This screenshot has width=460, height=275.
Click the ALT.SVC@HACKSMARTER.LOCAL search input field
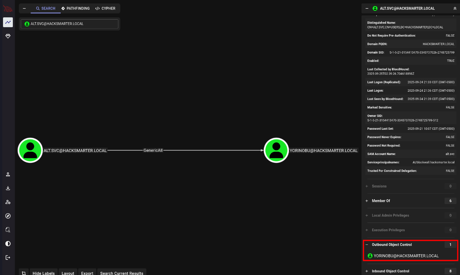tap(70, 24)
